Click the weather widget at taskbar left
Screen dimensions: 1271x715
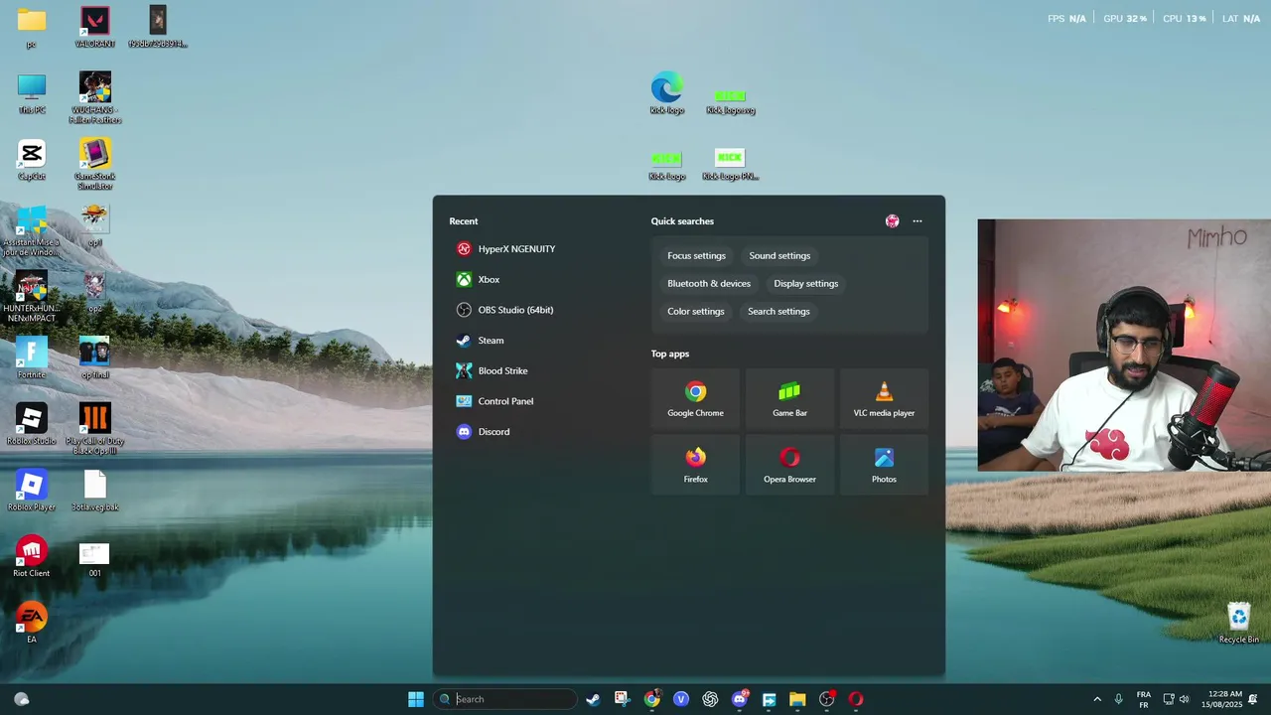click(22, 699)
